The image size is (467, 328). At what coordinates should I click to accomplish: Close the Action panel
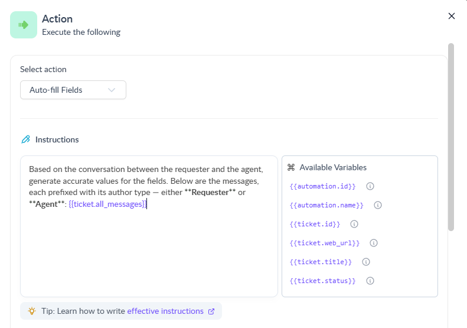coord(452,16)
